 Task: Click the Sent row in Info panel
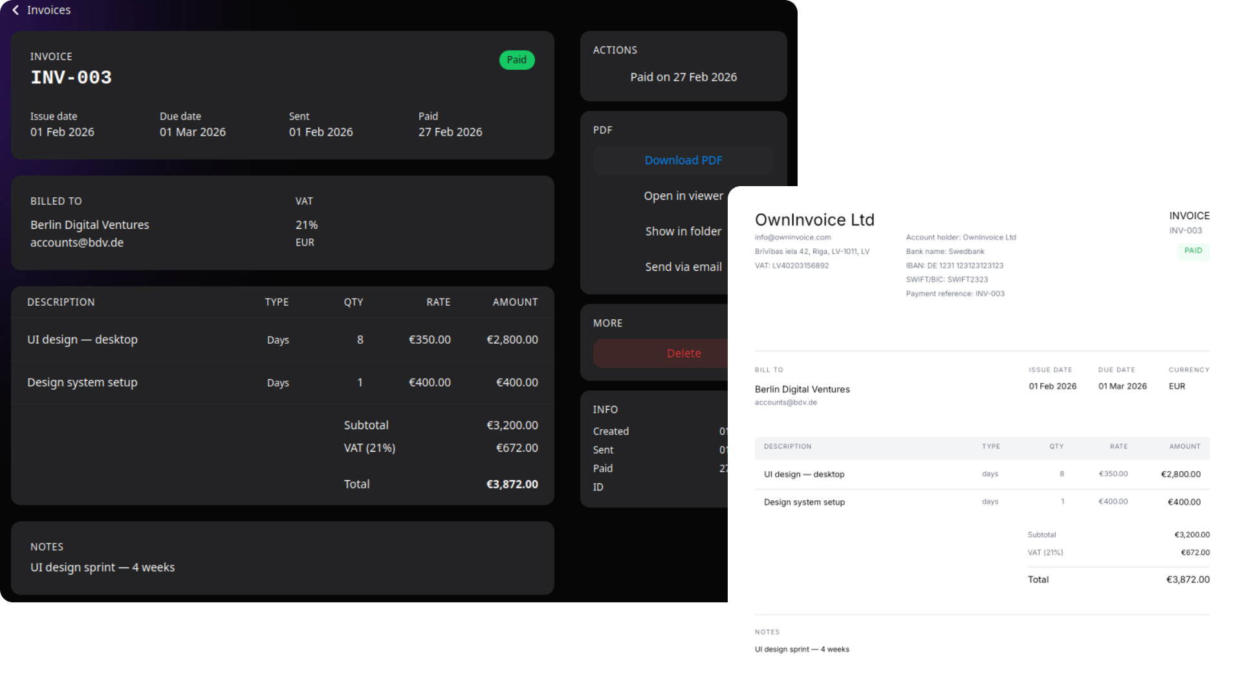[660, 450]
